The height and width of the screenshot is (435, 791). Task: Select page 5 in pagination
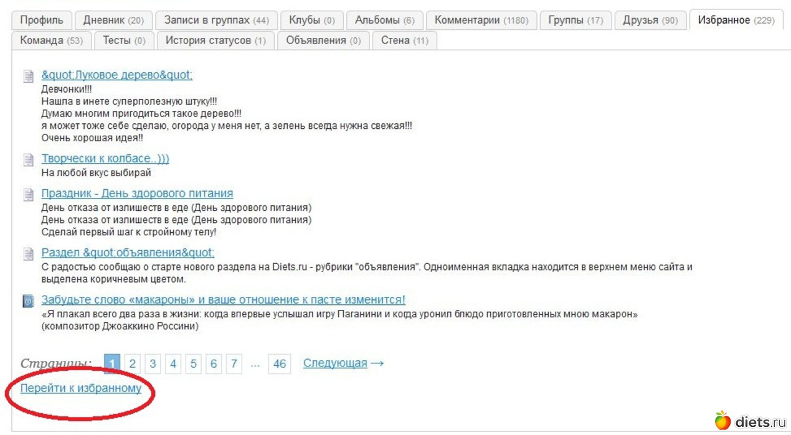pyautogui.click(x=193, y=363)
